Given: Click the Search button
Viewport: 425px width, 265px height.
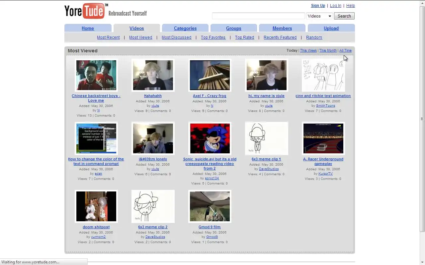Looking at the screenshot, I should pyautogui.click(x=344, y=16).
